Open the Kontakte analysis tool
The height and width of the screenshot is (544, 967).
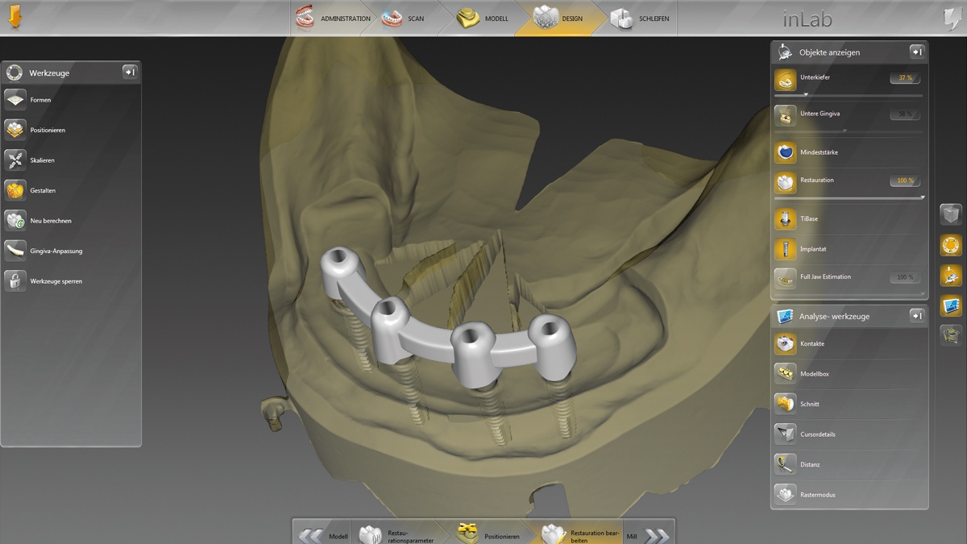pos(786,344)
